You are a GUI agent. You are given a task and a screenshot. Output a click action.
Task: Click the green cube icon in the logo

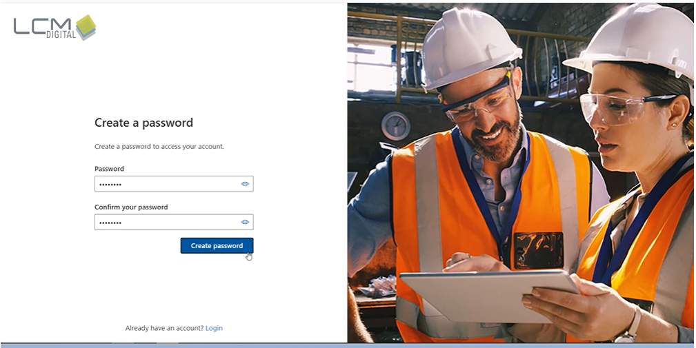click(86, 27)
